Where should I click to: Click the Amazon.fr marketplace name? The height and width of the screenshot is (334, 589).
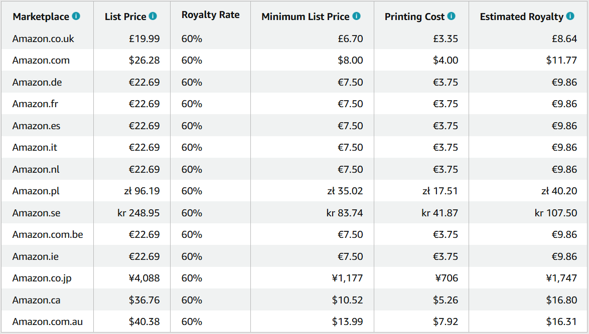pyautogui.click(x=36, y=104)
